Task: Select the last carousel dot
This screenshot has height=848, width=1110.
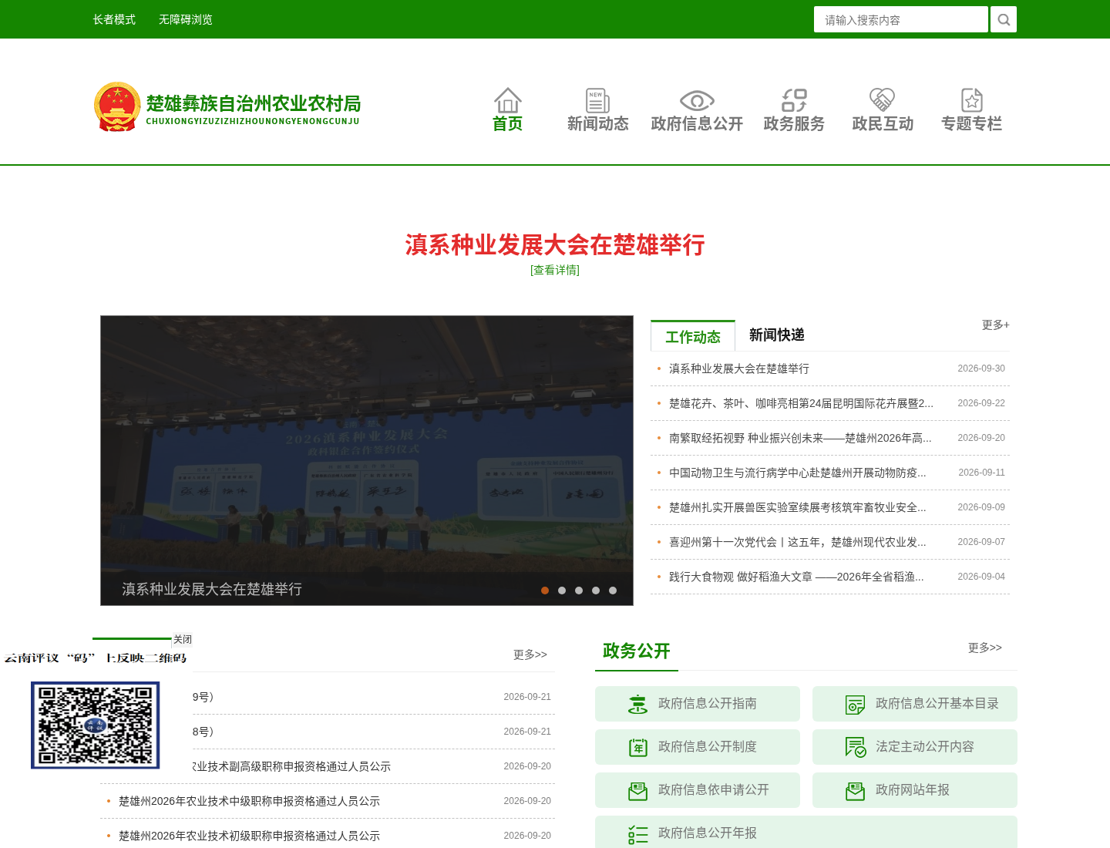Action: (613, 591)
